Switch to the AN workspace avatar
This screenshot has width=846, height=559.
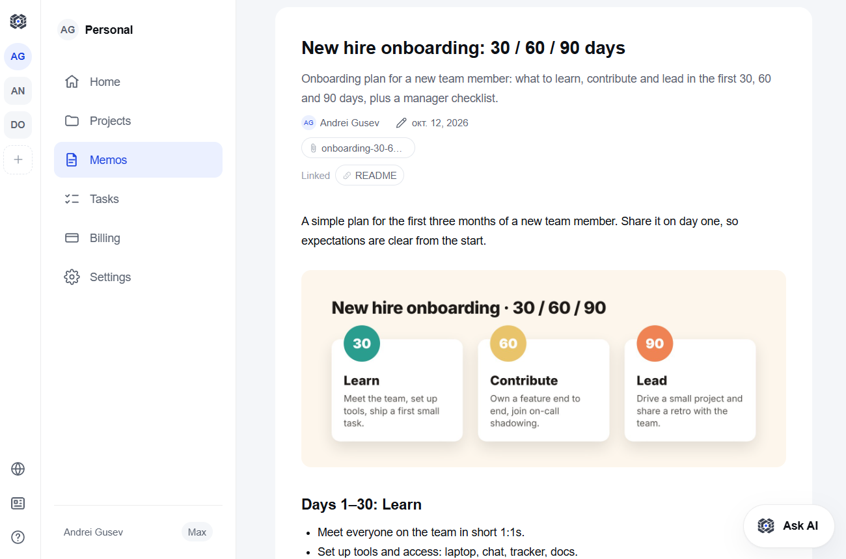click(x=18, y=90)
